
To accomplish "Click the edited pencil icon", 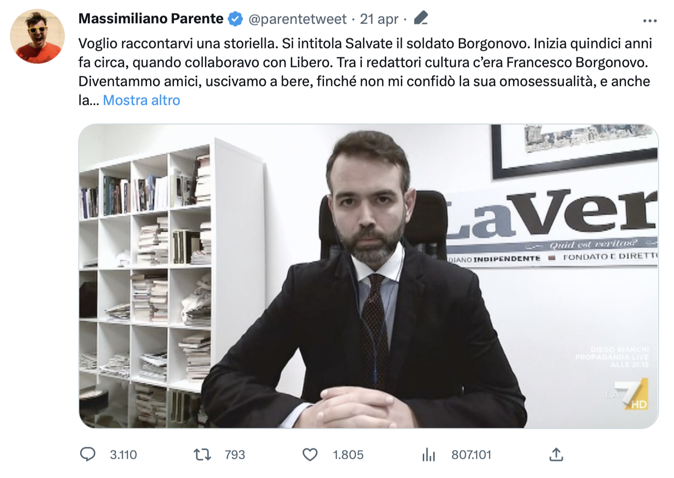I will (421, 18).
